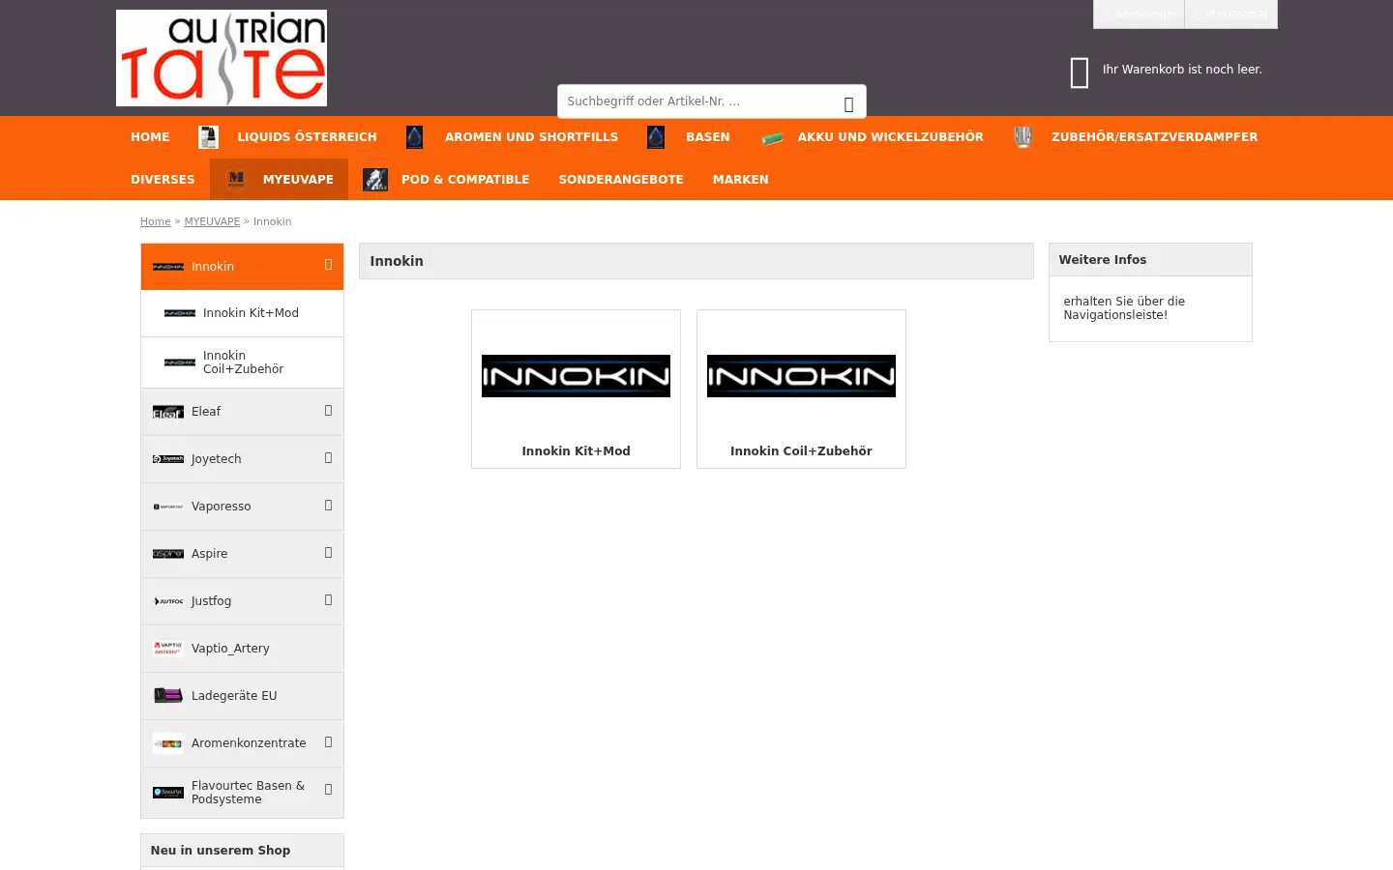Click the Vaporesso brand logo in the sidebar

(x=168, y=507)
